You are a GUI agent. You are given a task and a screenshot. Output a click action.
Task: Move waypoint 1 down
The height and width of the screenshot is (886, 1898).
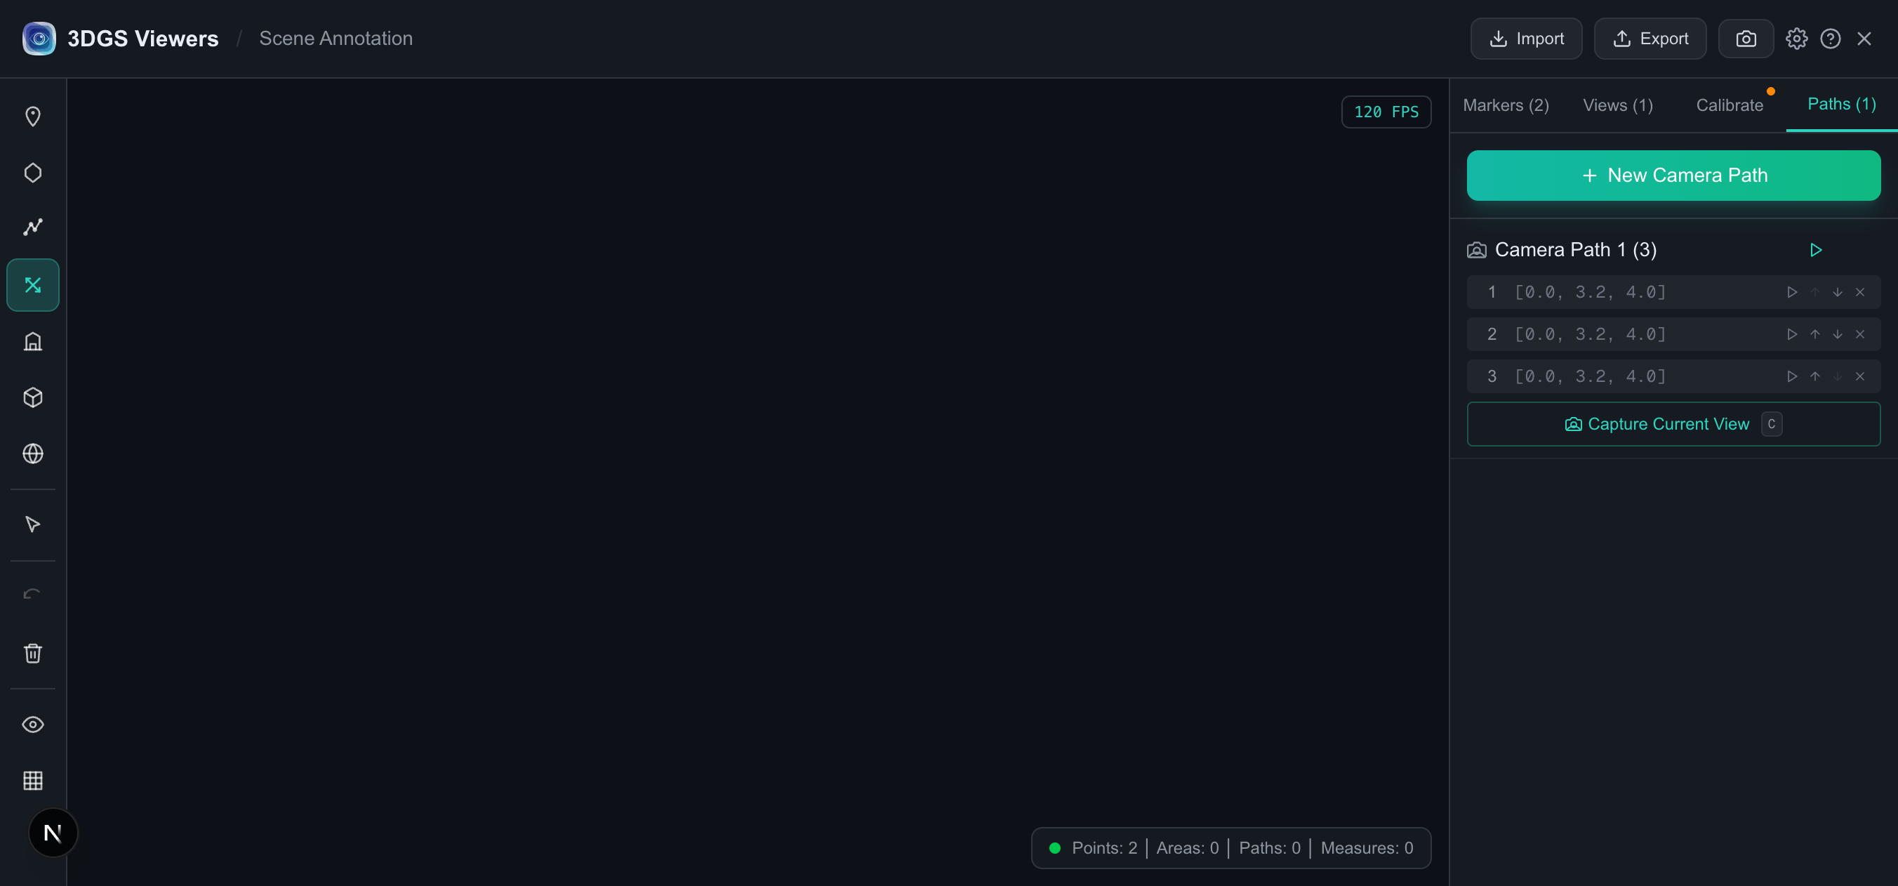point(1838,292)
